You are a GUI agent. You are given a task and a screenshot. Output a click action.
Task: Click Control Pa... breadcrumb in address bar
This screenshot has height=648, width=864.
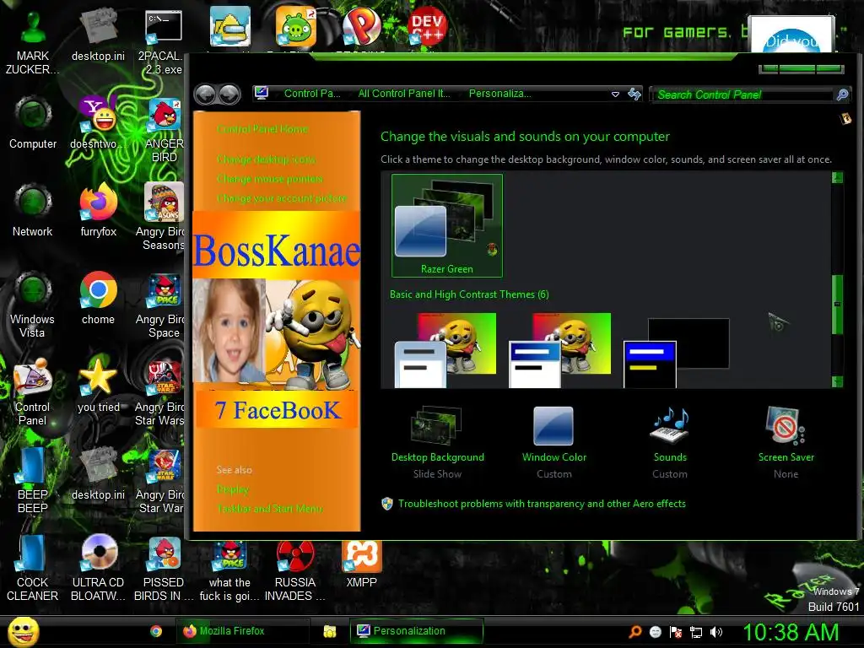312,94
